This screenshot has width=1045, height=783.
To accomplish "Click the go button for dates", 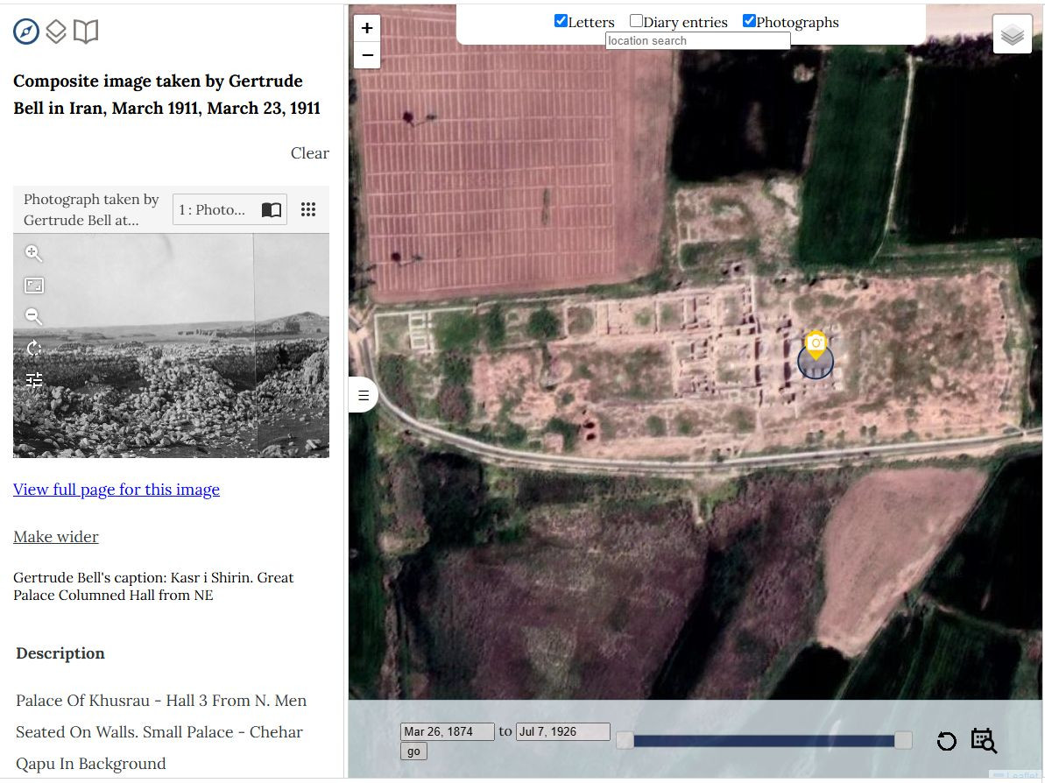I will (x=413, y=751).
